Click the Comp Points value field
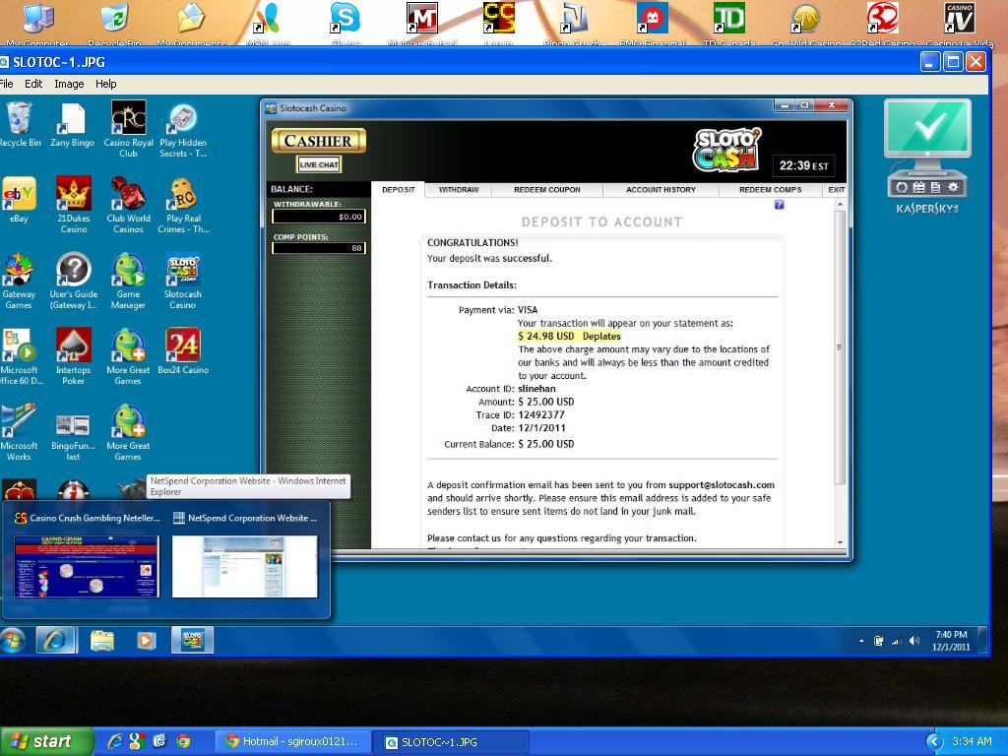The image size is (1008, 756). (319, 248)
